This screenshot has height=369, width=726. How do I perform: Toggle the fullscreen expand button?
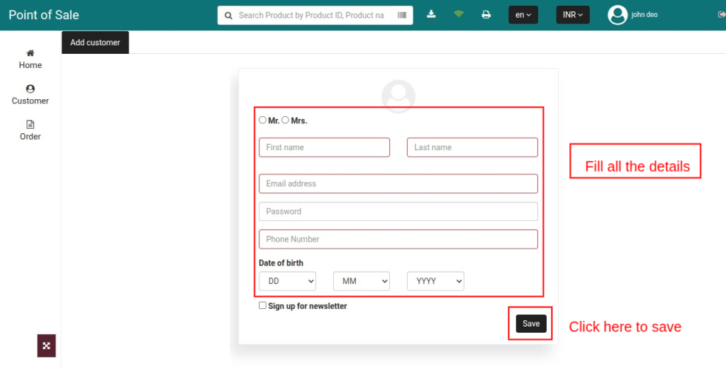pos(46,346)
